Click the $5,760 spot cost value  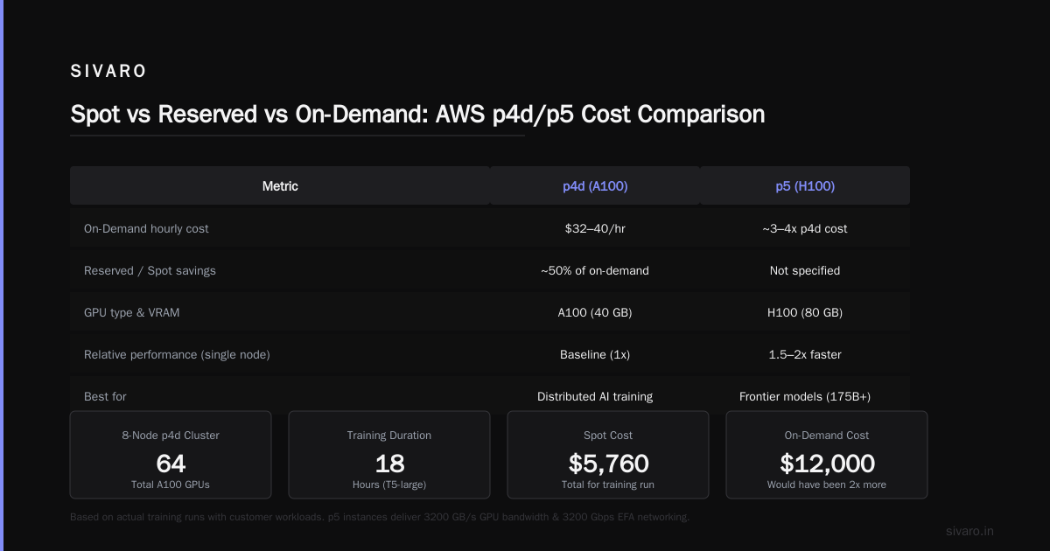(608, 463)
